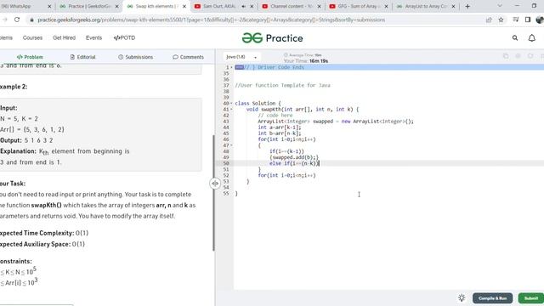Open Events in the top navigation
Image resolution: width=544 pixels, height=306 pixels.
point(94,37)
